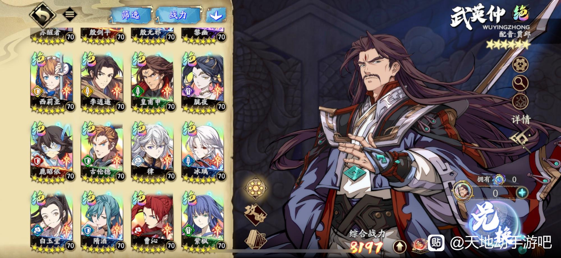Click the back arrow diamond icon
This screenshot has width=561, height=258.
(43, 15)
